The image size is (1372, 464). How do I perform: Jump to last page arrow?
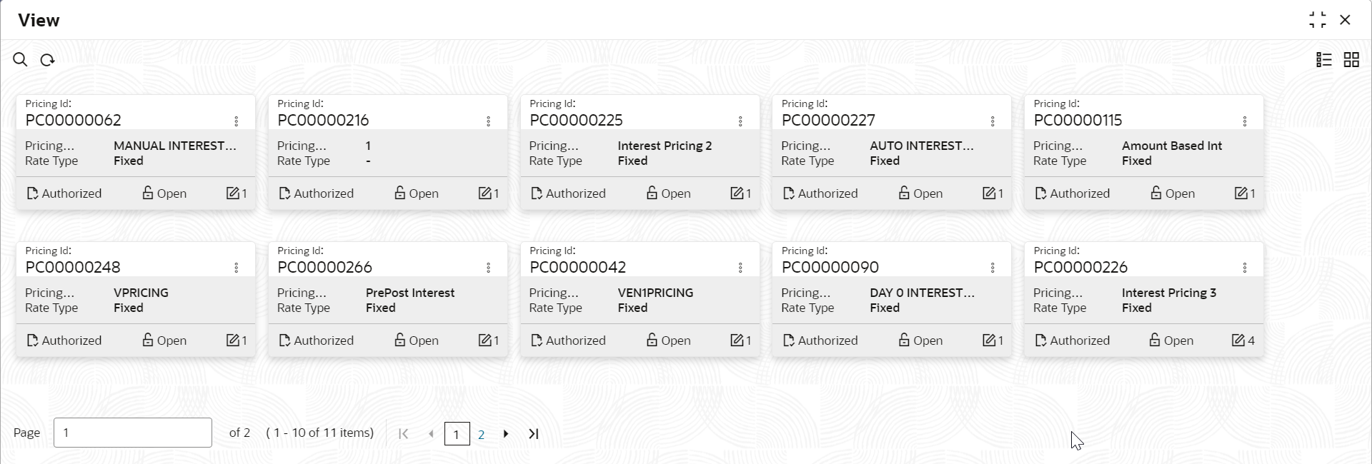[x=534, y=434]
